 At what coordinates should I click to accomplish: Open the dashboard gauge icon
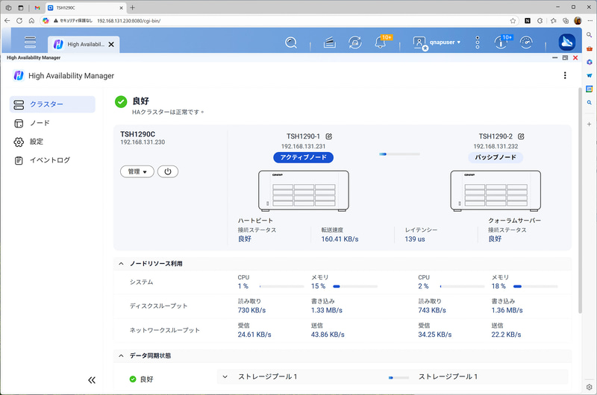(x=527, y=42)
